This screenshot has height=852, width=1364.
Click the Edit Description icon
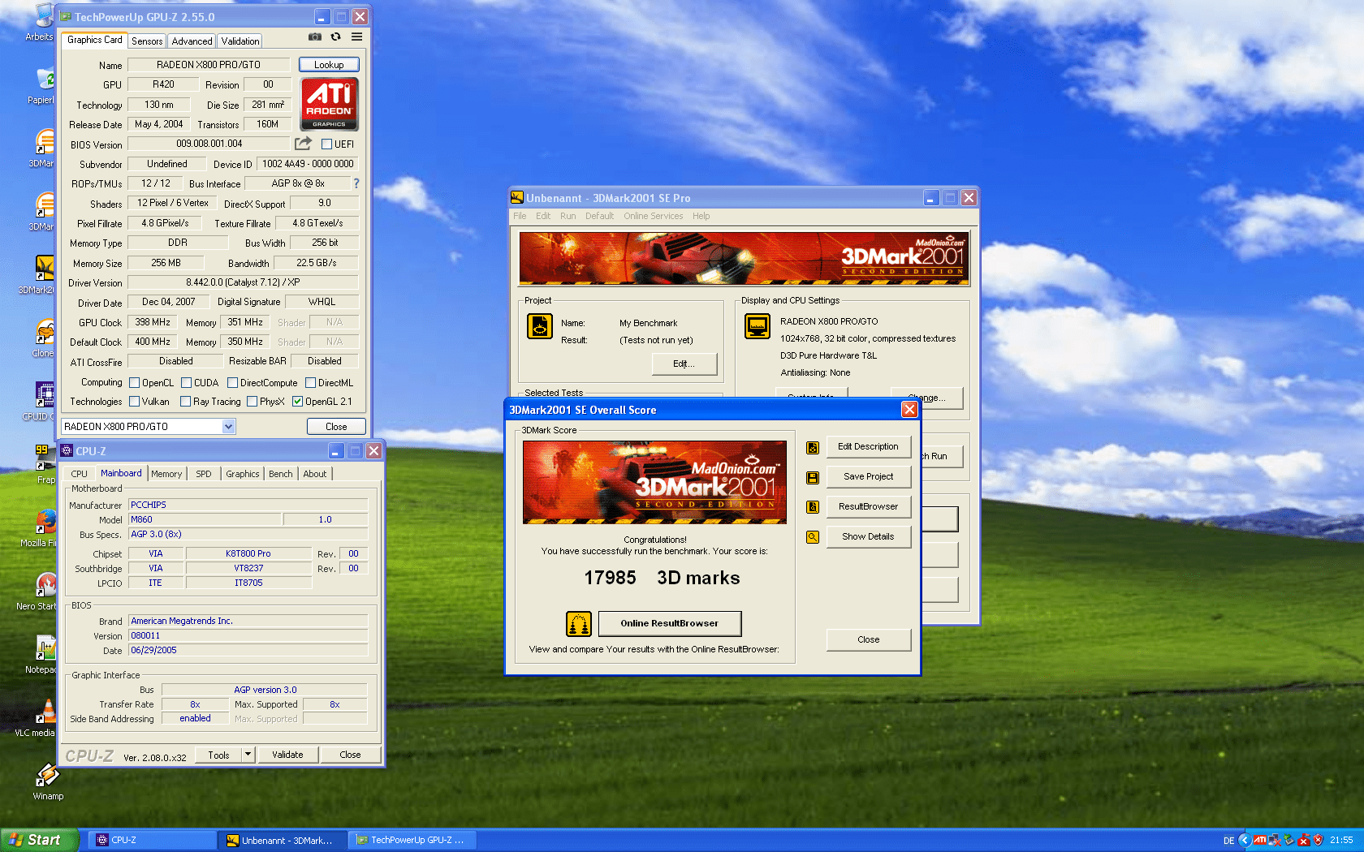[x=812, y=447]
